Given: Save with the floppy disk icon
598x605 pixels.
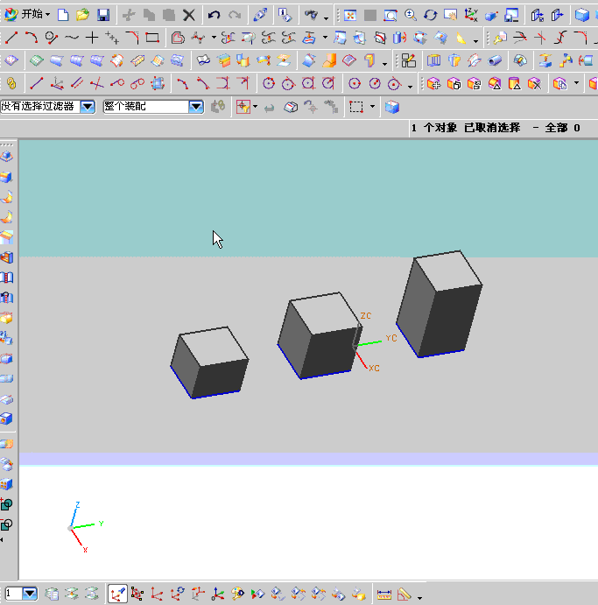Looking at the screenshot, I should 103,15.
